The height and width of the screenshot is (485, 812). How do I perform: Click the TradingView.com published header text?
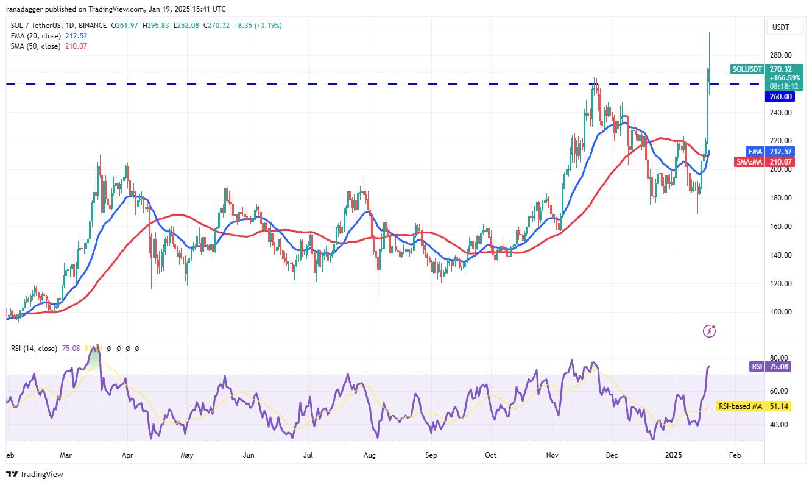(116, 9)
